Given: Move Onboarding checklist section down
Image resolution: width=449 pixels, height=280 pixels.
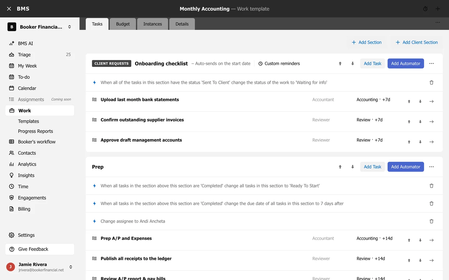Looking at the screenshot, I should tap(353, 63).
